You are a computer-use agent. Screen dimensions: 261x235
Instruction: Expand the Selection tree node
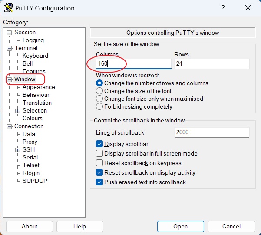point(17,111)
